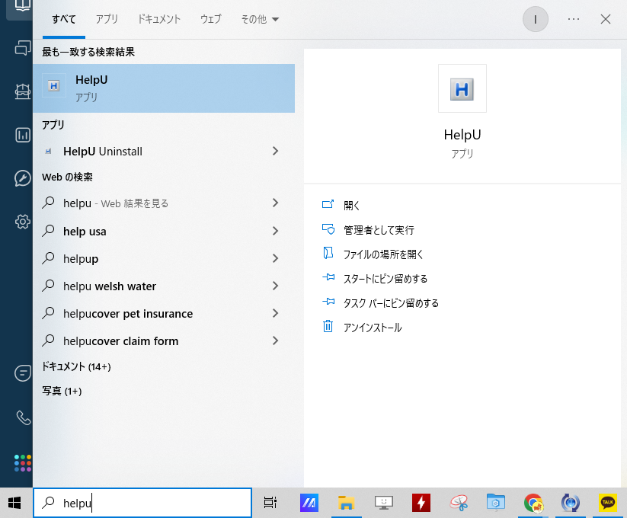Click the armchair sidebar icon
Viewport: 627px width, 518px height.
point(23,91)
